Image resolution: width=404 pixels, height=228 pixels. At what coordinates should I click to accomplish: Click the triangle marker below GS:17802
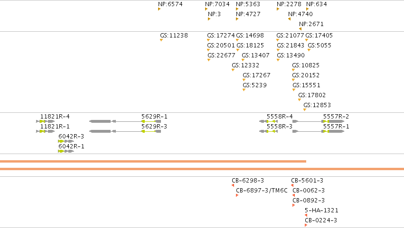300,100
